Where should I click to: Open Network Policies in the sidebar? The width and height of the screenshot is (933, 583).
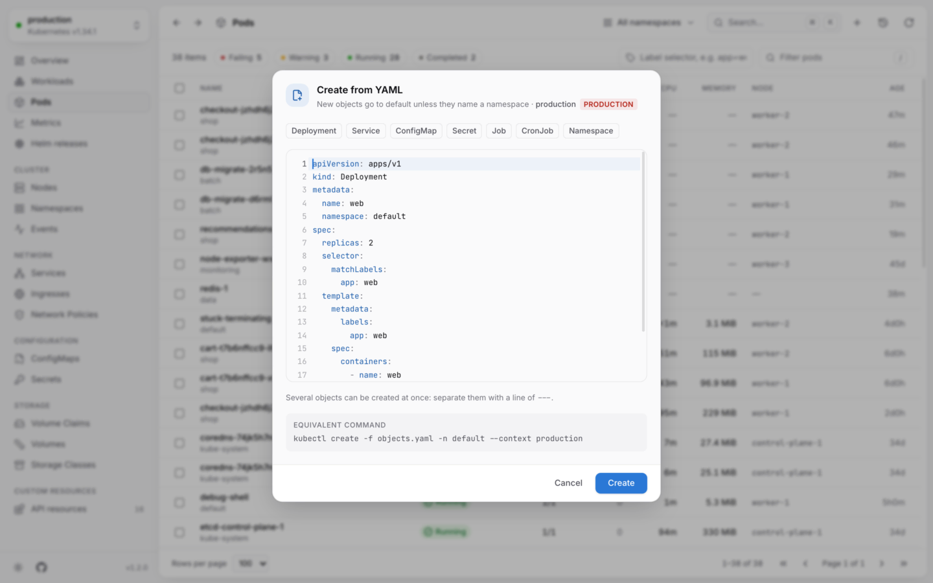click(79, 314)
